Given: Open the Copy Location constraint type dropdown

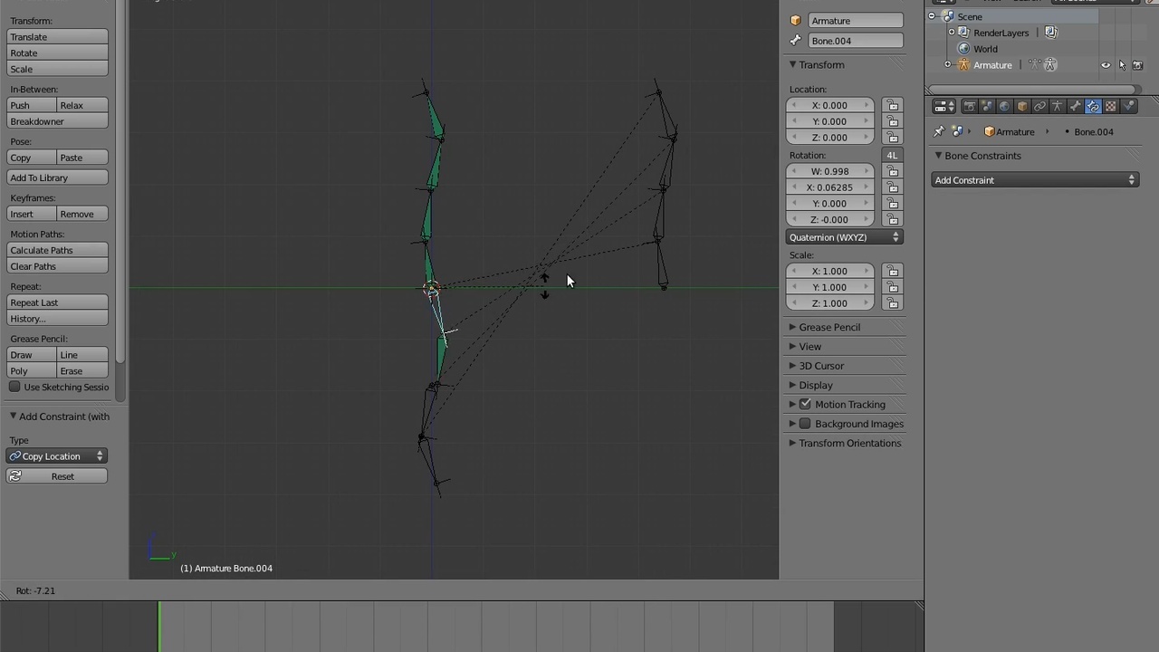Looking at the screenshot, I should (x=56, y=455).
